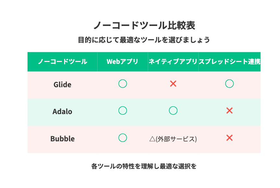The width and height of the screenshot is (280, 188).
Task: Select the Bubble row label
Action: coord(63,139)
